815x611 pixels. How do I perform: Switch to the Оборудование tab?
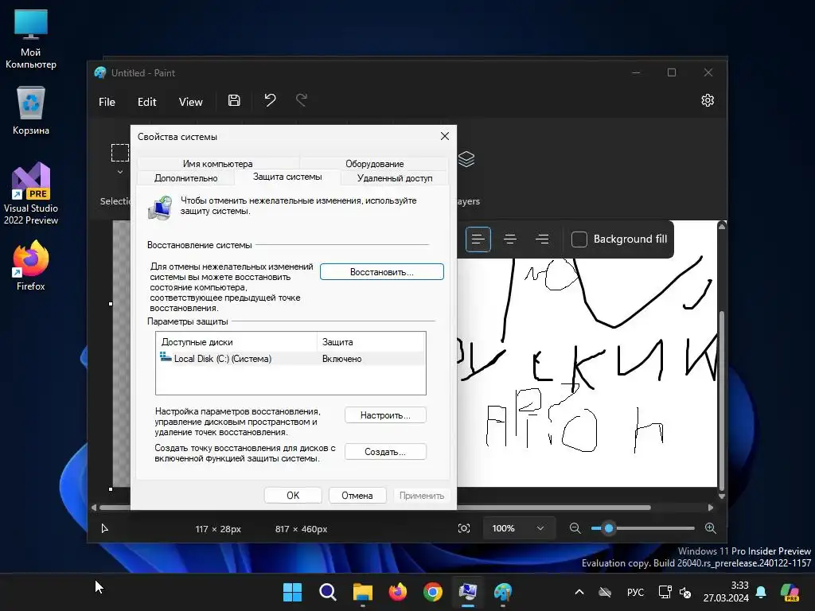click(x=374, y=164)
